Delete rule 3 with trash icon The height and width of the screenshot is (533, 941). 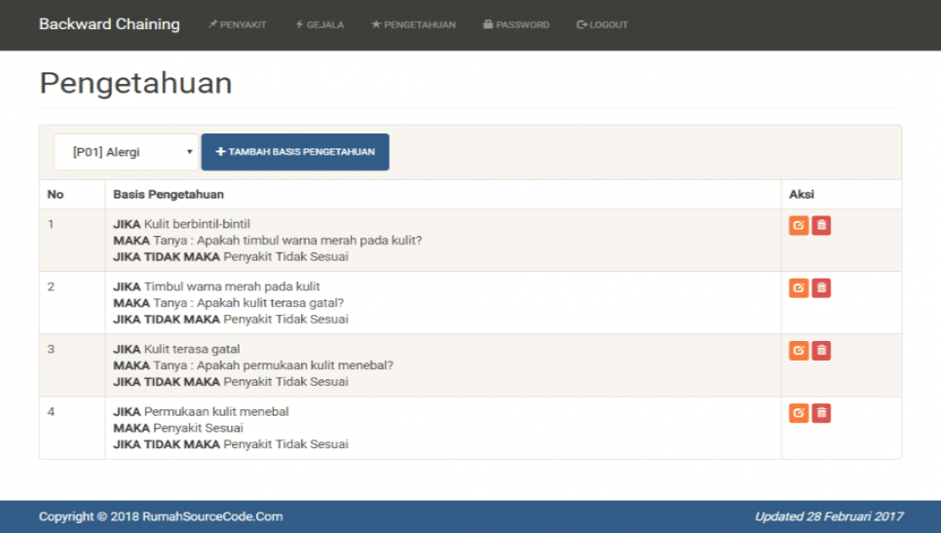click(x=821, y=351)
